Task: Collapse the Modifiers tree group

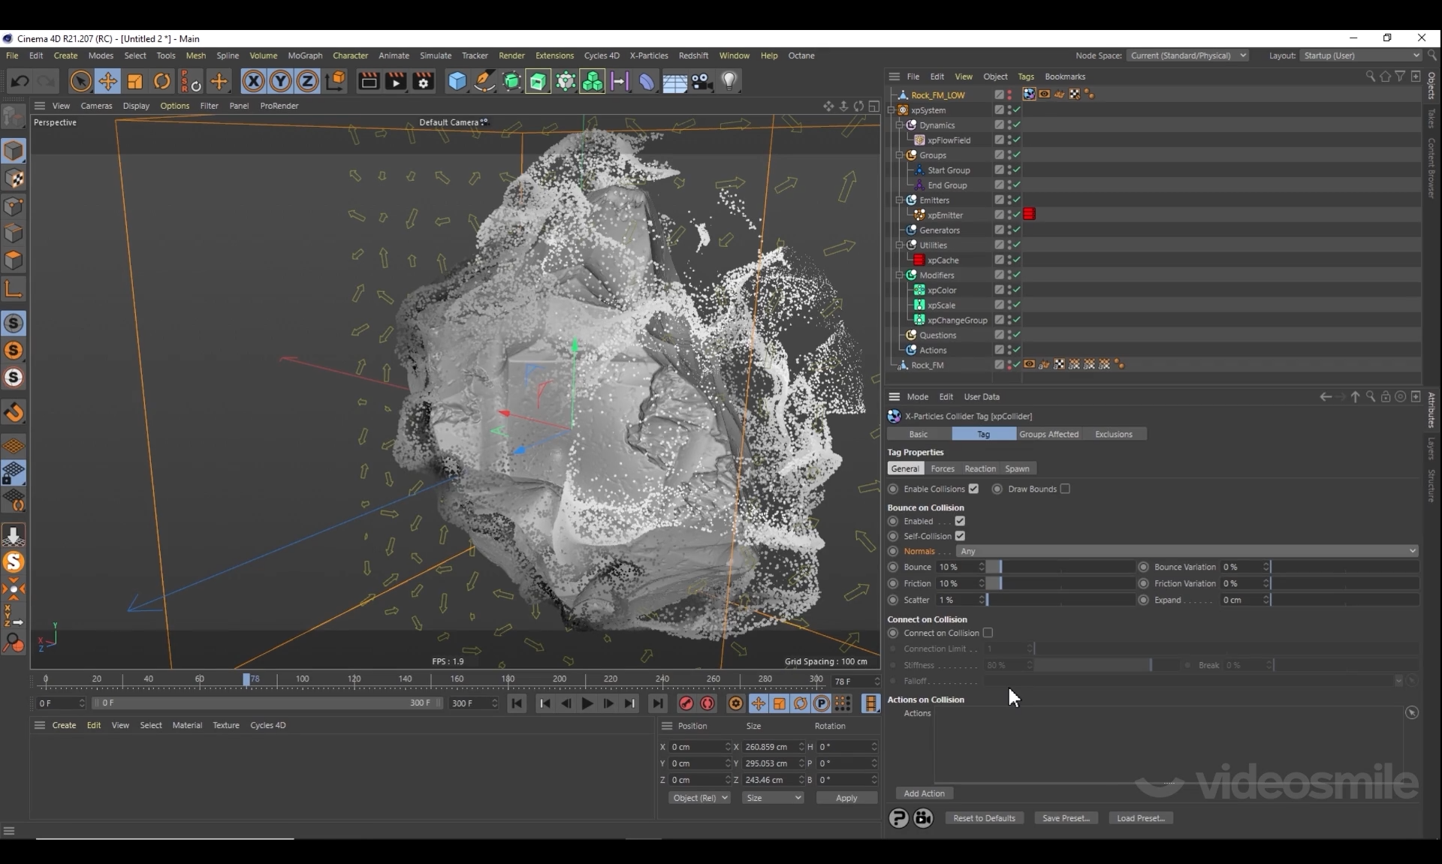Action: pos(899,275)
